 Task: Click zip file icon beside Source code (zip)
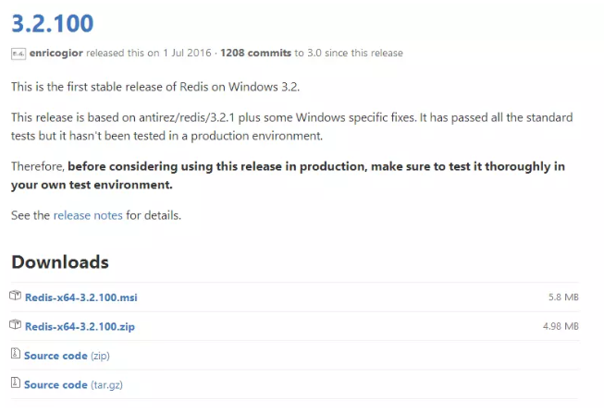(x=16, y=353)
